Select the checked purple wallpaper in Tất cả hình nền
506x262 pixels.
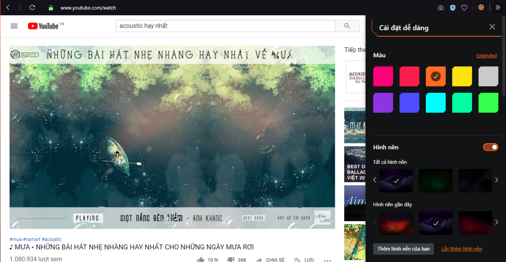coord(396,181)
